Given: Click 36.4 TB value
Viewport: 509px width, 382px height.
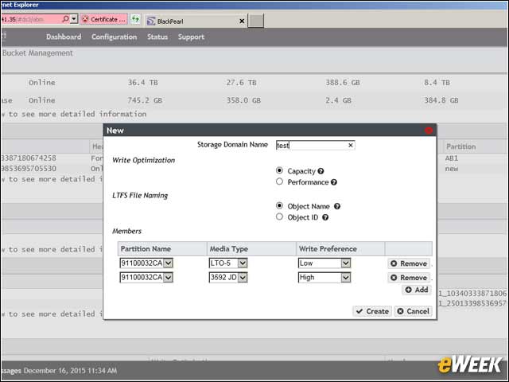Looking at the screenshot, I should [x=143, y=83].
